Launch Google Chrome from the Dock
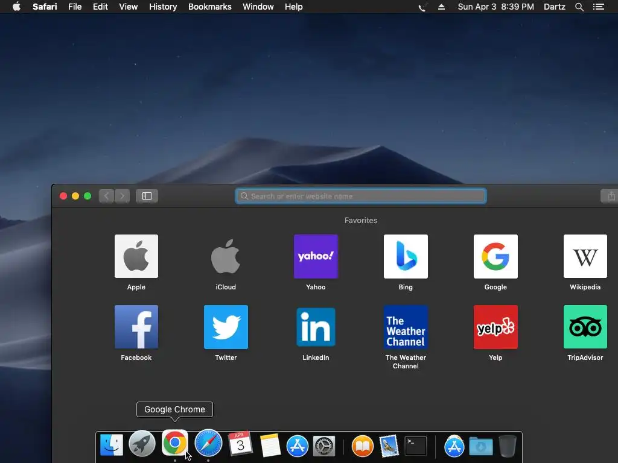 (x=174, y=443)
